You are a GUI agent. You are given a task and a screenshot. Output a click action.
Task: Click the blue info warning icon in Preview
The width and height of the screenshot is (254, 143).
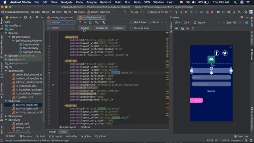(x=246, y=23)
